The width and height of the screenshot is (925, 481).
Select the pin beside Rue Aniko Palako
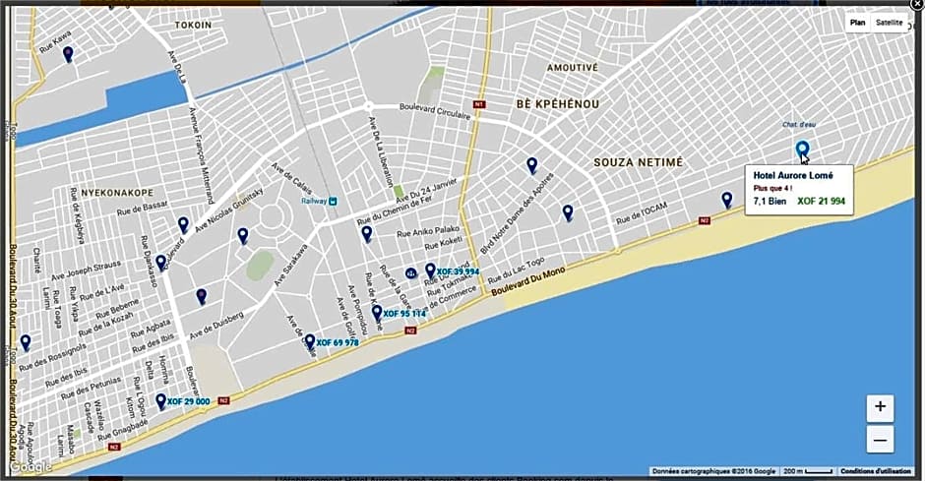point(366,233)
